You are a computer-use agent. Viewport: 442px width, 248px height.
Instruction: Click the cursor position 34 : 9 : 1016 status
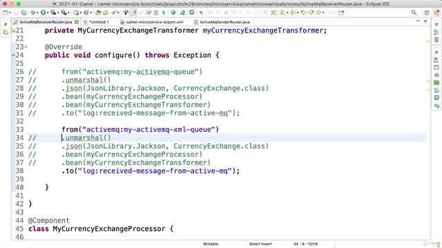[x=305, y=244]
